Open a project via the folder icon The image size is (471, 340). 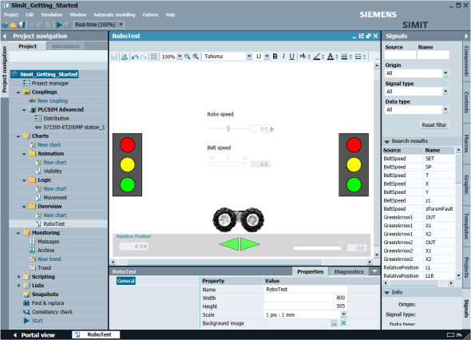click(x=14, y=25)
